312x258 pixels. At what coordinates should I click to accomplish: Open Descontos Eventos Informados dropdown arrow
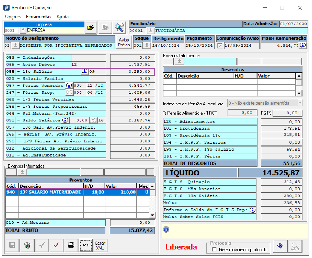coord(179,61)
